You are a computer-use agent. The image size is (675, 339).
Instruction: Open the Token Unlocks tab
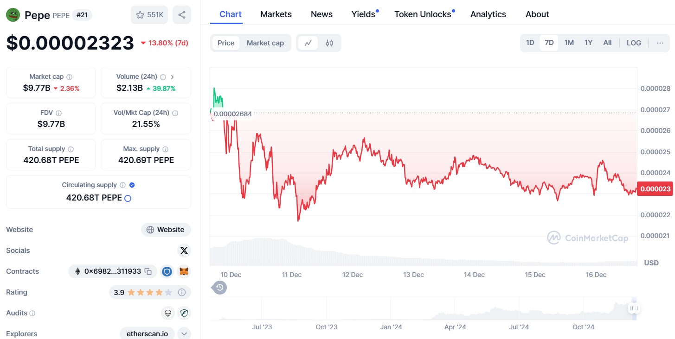(423, 14)
